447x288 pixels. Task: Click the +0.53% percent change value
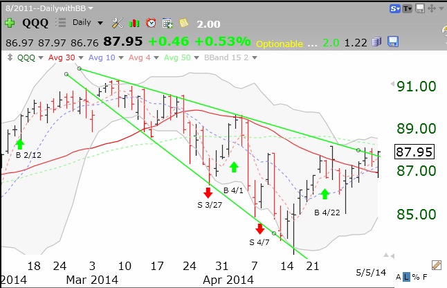(223, 42)
